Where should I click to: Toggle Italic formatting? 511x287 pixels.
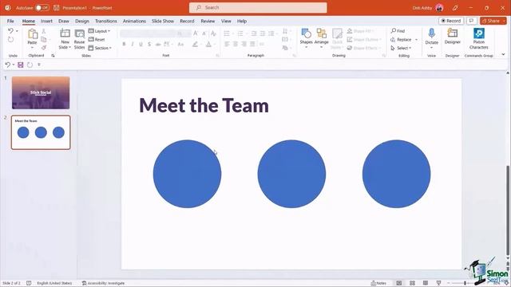click(x=133, y=45)
